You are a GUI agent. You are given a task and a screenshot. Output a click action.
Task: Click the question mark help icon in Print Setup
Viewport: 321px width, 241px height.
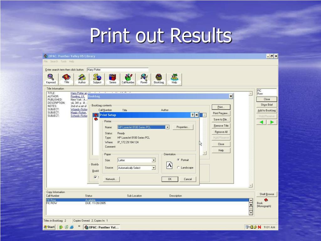[192, 115]
